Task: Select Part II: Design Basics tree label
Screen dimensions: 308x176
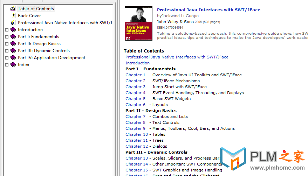Action: pyautogui.click(x=39, y=44)
